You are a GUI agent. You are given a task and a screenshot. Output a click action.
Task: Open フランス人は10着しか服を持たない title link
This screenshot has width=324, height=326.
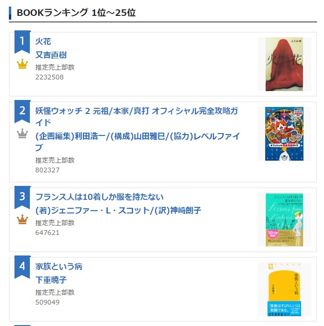pyautogui.click(x=99, y=197)
